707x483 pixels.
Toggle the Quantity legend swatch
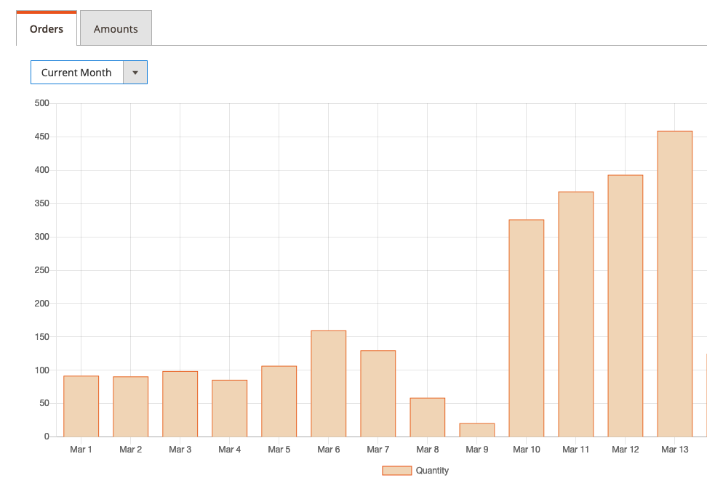point(396,471)
